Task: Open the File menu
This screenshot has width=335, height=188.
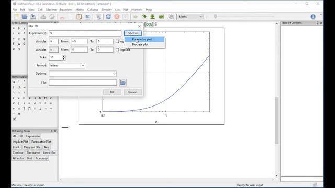Action: (15, 10)
